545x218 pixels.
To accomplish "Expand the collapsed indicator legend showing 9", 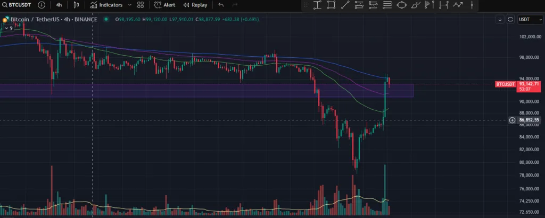I will click(x=8, y=28).
